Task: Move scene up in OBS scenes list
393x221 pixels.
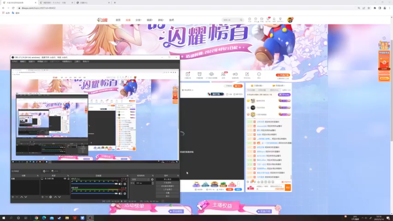Action: click(22, 197)
